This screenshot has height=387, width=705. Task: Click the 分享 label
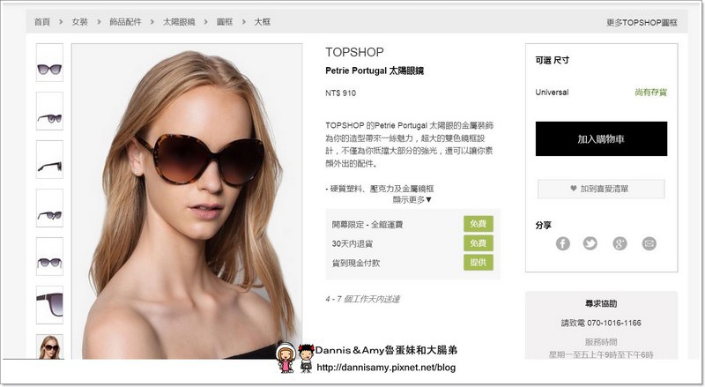[543, 225]
